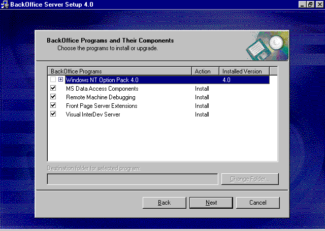325x231 pixels.
Task: Select the Visual InterDev Server row
Action: point(93,114)
